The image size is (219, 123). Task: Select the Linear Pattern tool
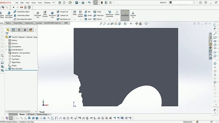pyautogui.click(x=80, y=14)
